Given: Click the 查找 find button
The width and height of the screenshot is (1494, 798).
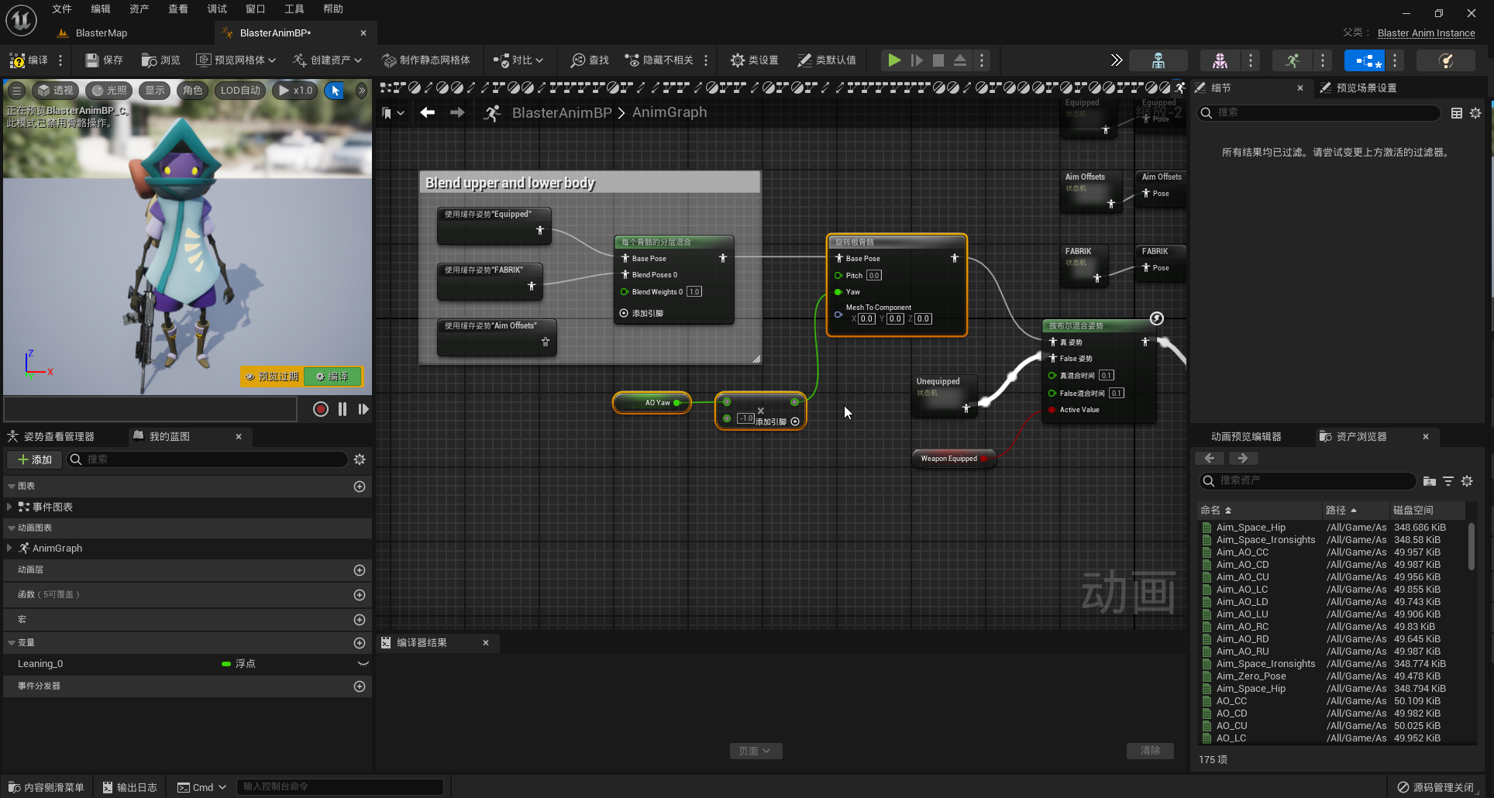Looking at the screenshot, I should pos(590,60).
